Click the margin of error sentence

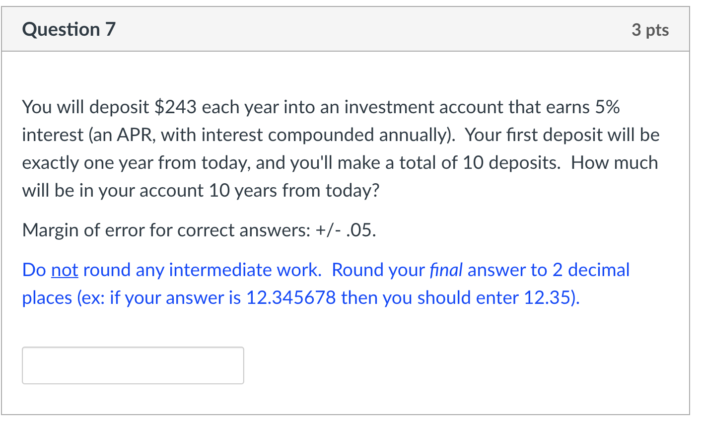(199, 229)
